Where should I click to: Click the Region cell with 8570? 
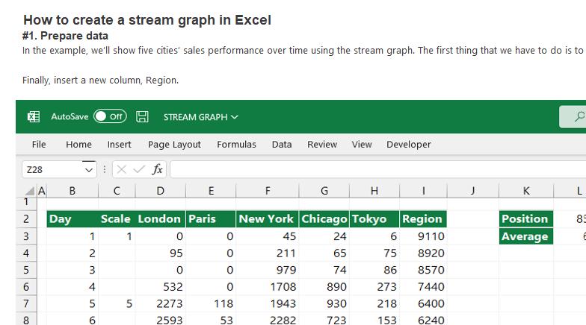coord(423,270)
